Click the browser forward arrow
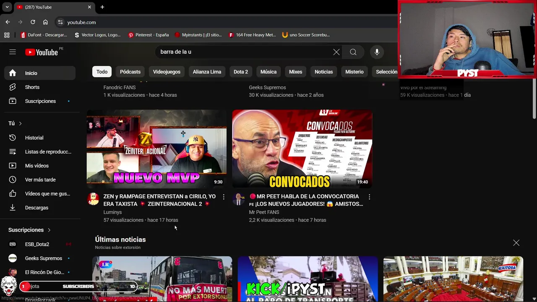The width and height of the screenshot is (537, 302). coord(20,22)
